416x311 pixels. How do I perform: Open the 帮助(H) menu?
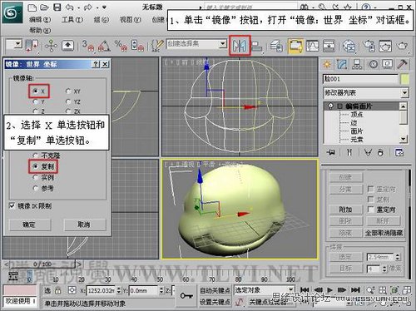click(x=40, y=30)
